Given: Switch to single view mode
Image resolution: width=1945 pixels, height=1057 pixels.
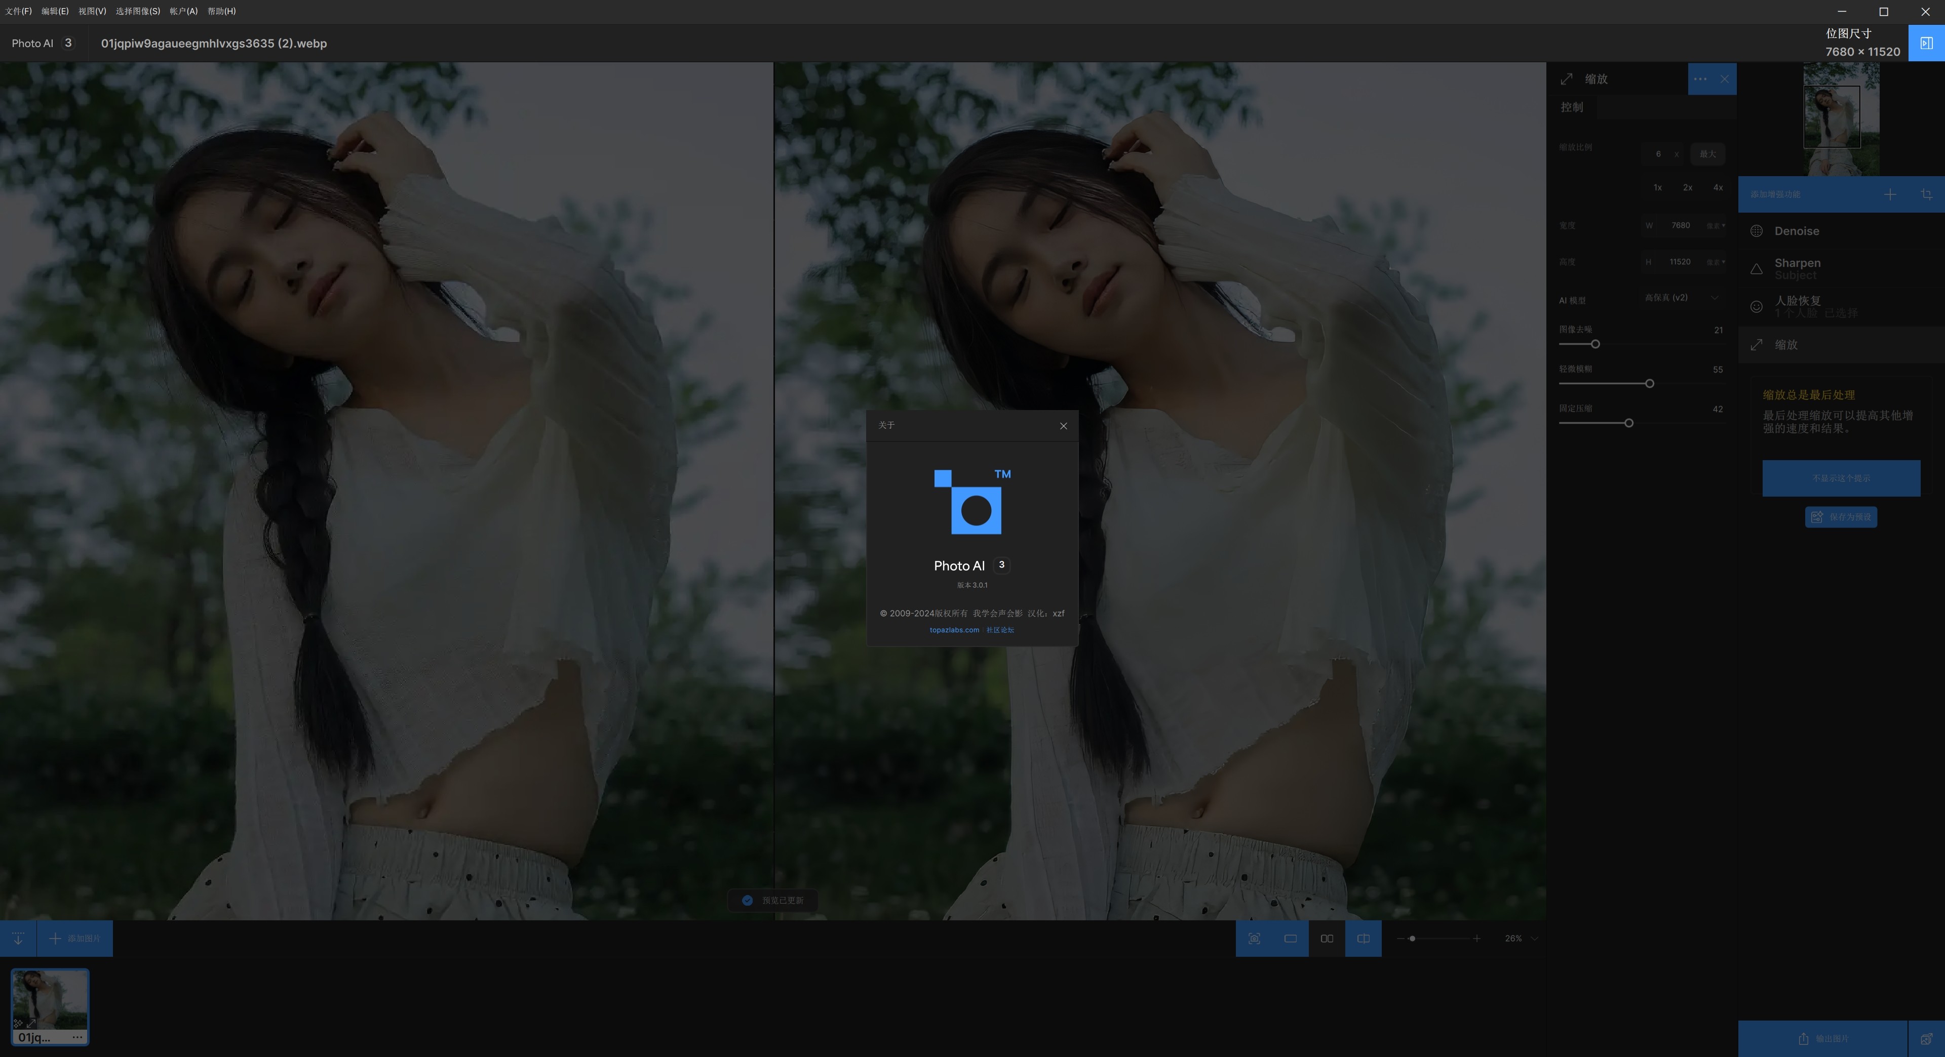Looking at the screenshot, I should 1291,939.
